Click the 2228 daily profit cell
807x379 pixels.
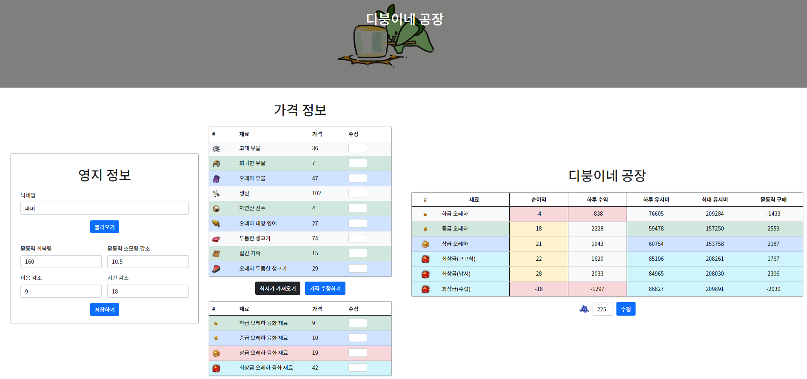597,229
